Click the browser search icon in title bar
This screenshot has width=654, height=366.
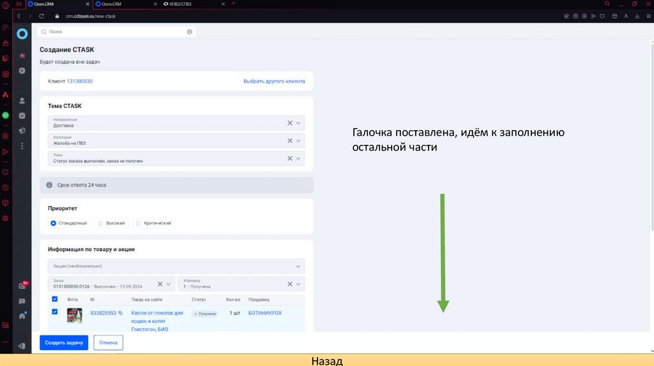(607, 4)
